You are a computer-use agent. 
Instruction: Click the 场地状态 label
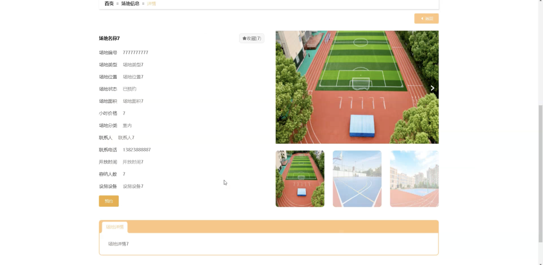(108, 89)
